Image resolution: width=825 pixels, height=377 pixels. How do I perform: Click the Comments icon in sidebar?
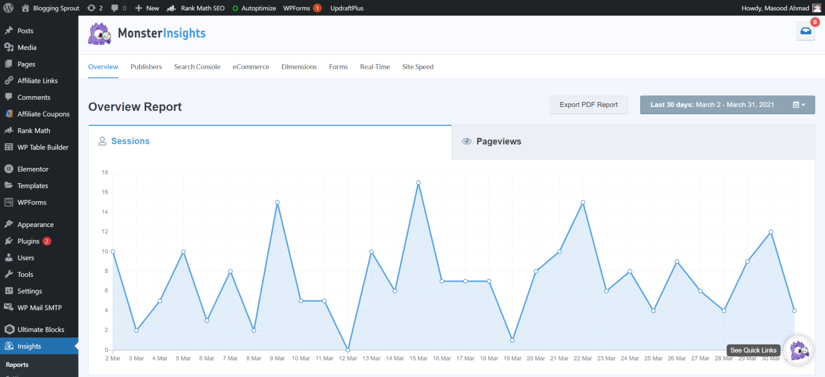click(x=9, y=97)
